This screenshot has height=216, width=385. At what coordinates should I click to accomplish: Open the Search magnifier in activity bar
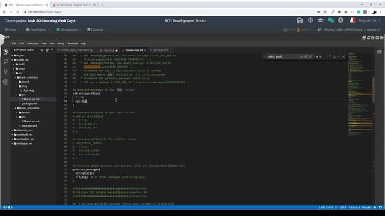pos(5,62)
